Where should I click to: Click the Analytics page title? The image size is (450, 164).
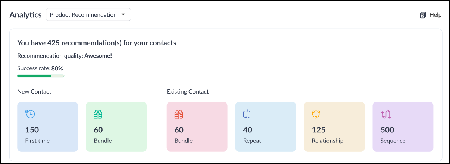pos(25,15)
